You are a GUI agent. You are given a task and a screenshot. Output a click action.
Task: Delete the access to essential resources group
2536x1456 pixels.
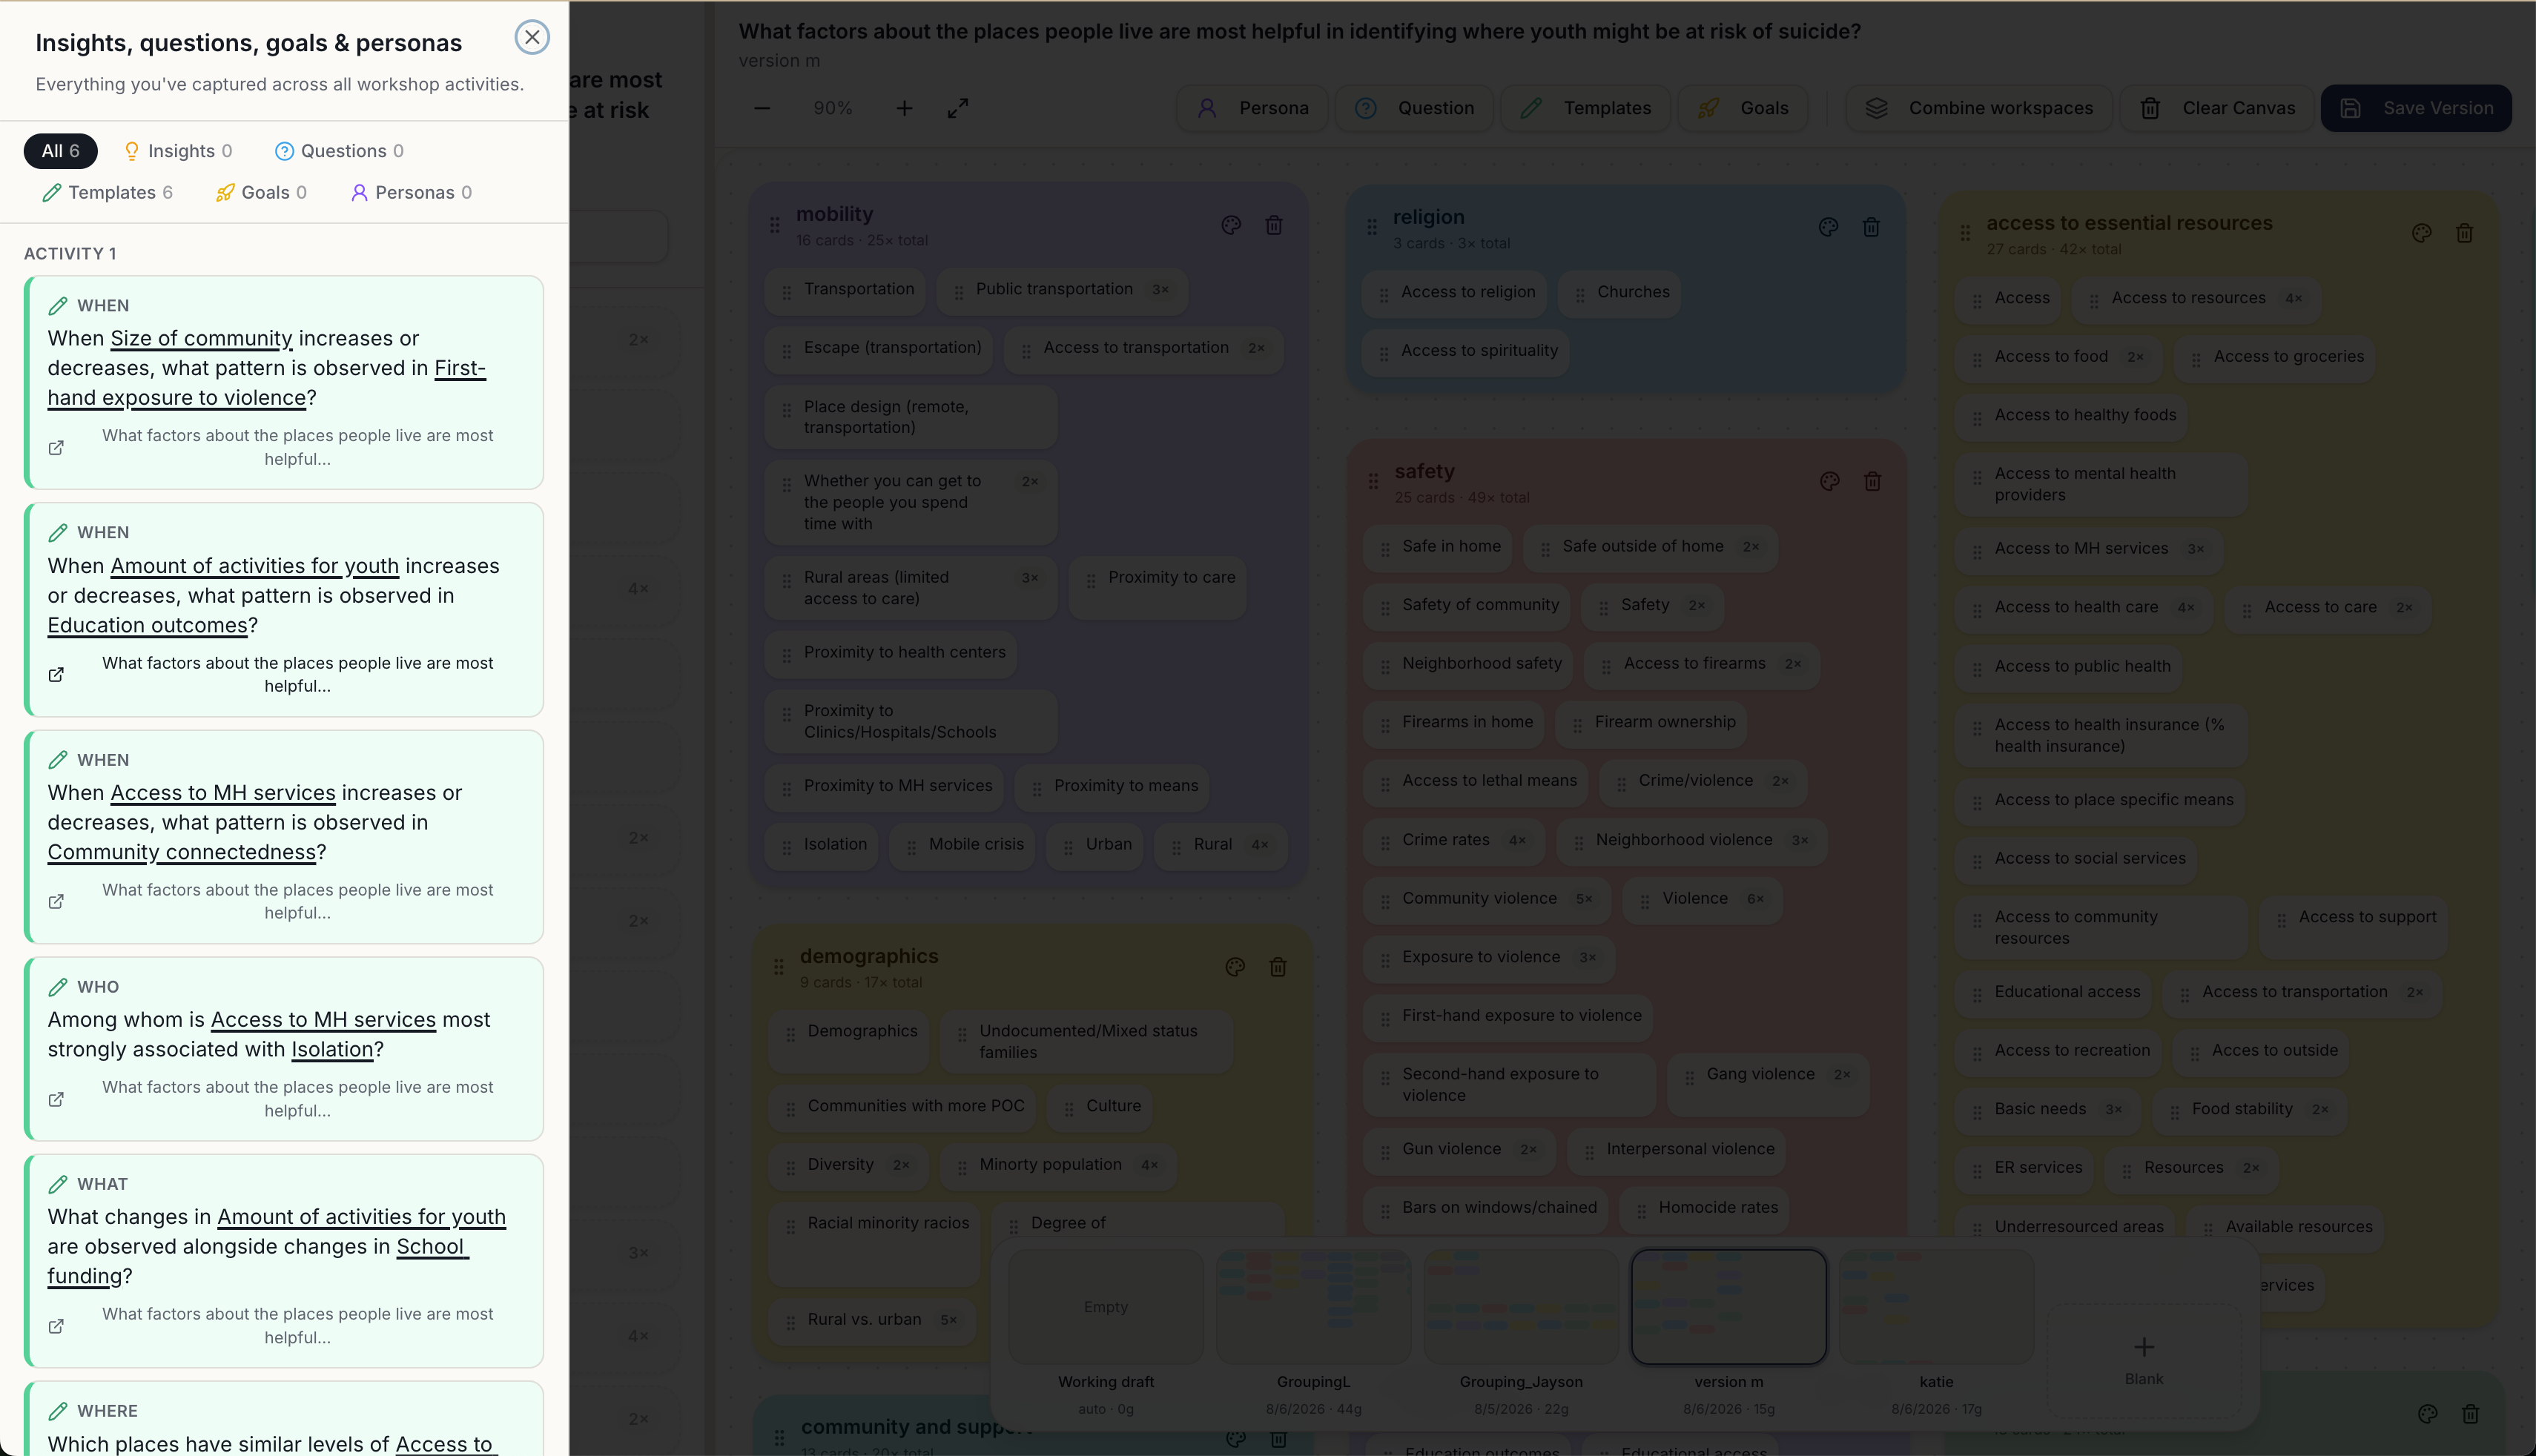click(x=2464, y=233)
